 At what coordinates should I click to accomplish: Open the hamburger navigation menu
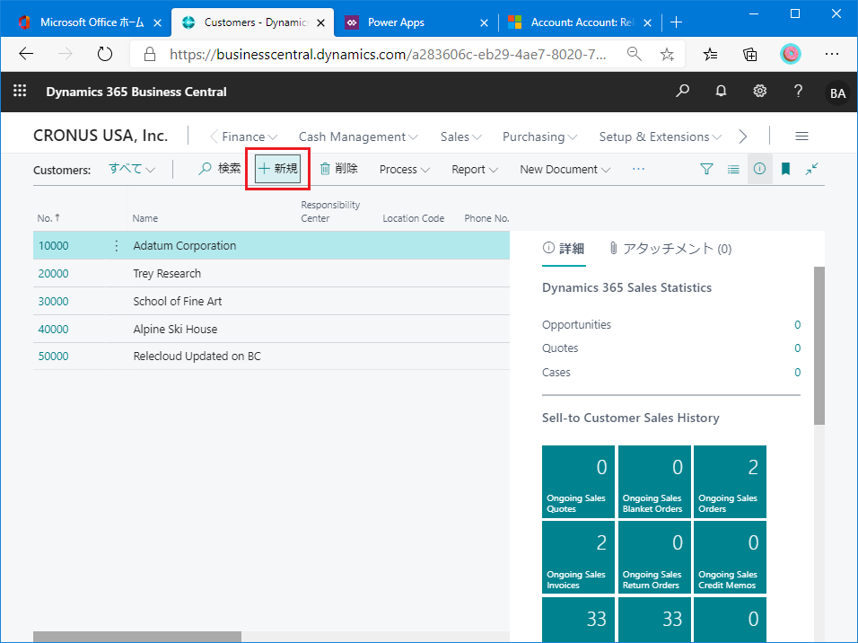point(801,137)
